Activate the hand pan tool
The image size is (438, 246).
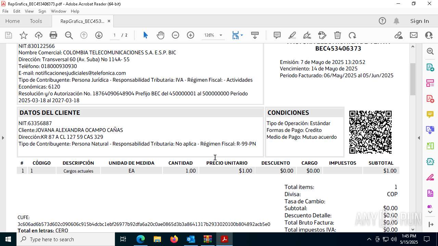[x=160, y=35]
